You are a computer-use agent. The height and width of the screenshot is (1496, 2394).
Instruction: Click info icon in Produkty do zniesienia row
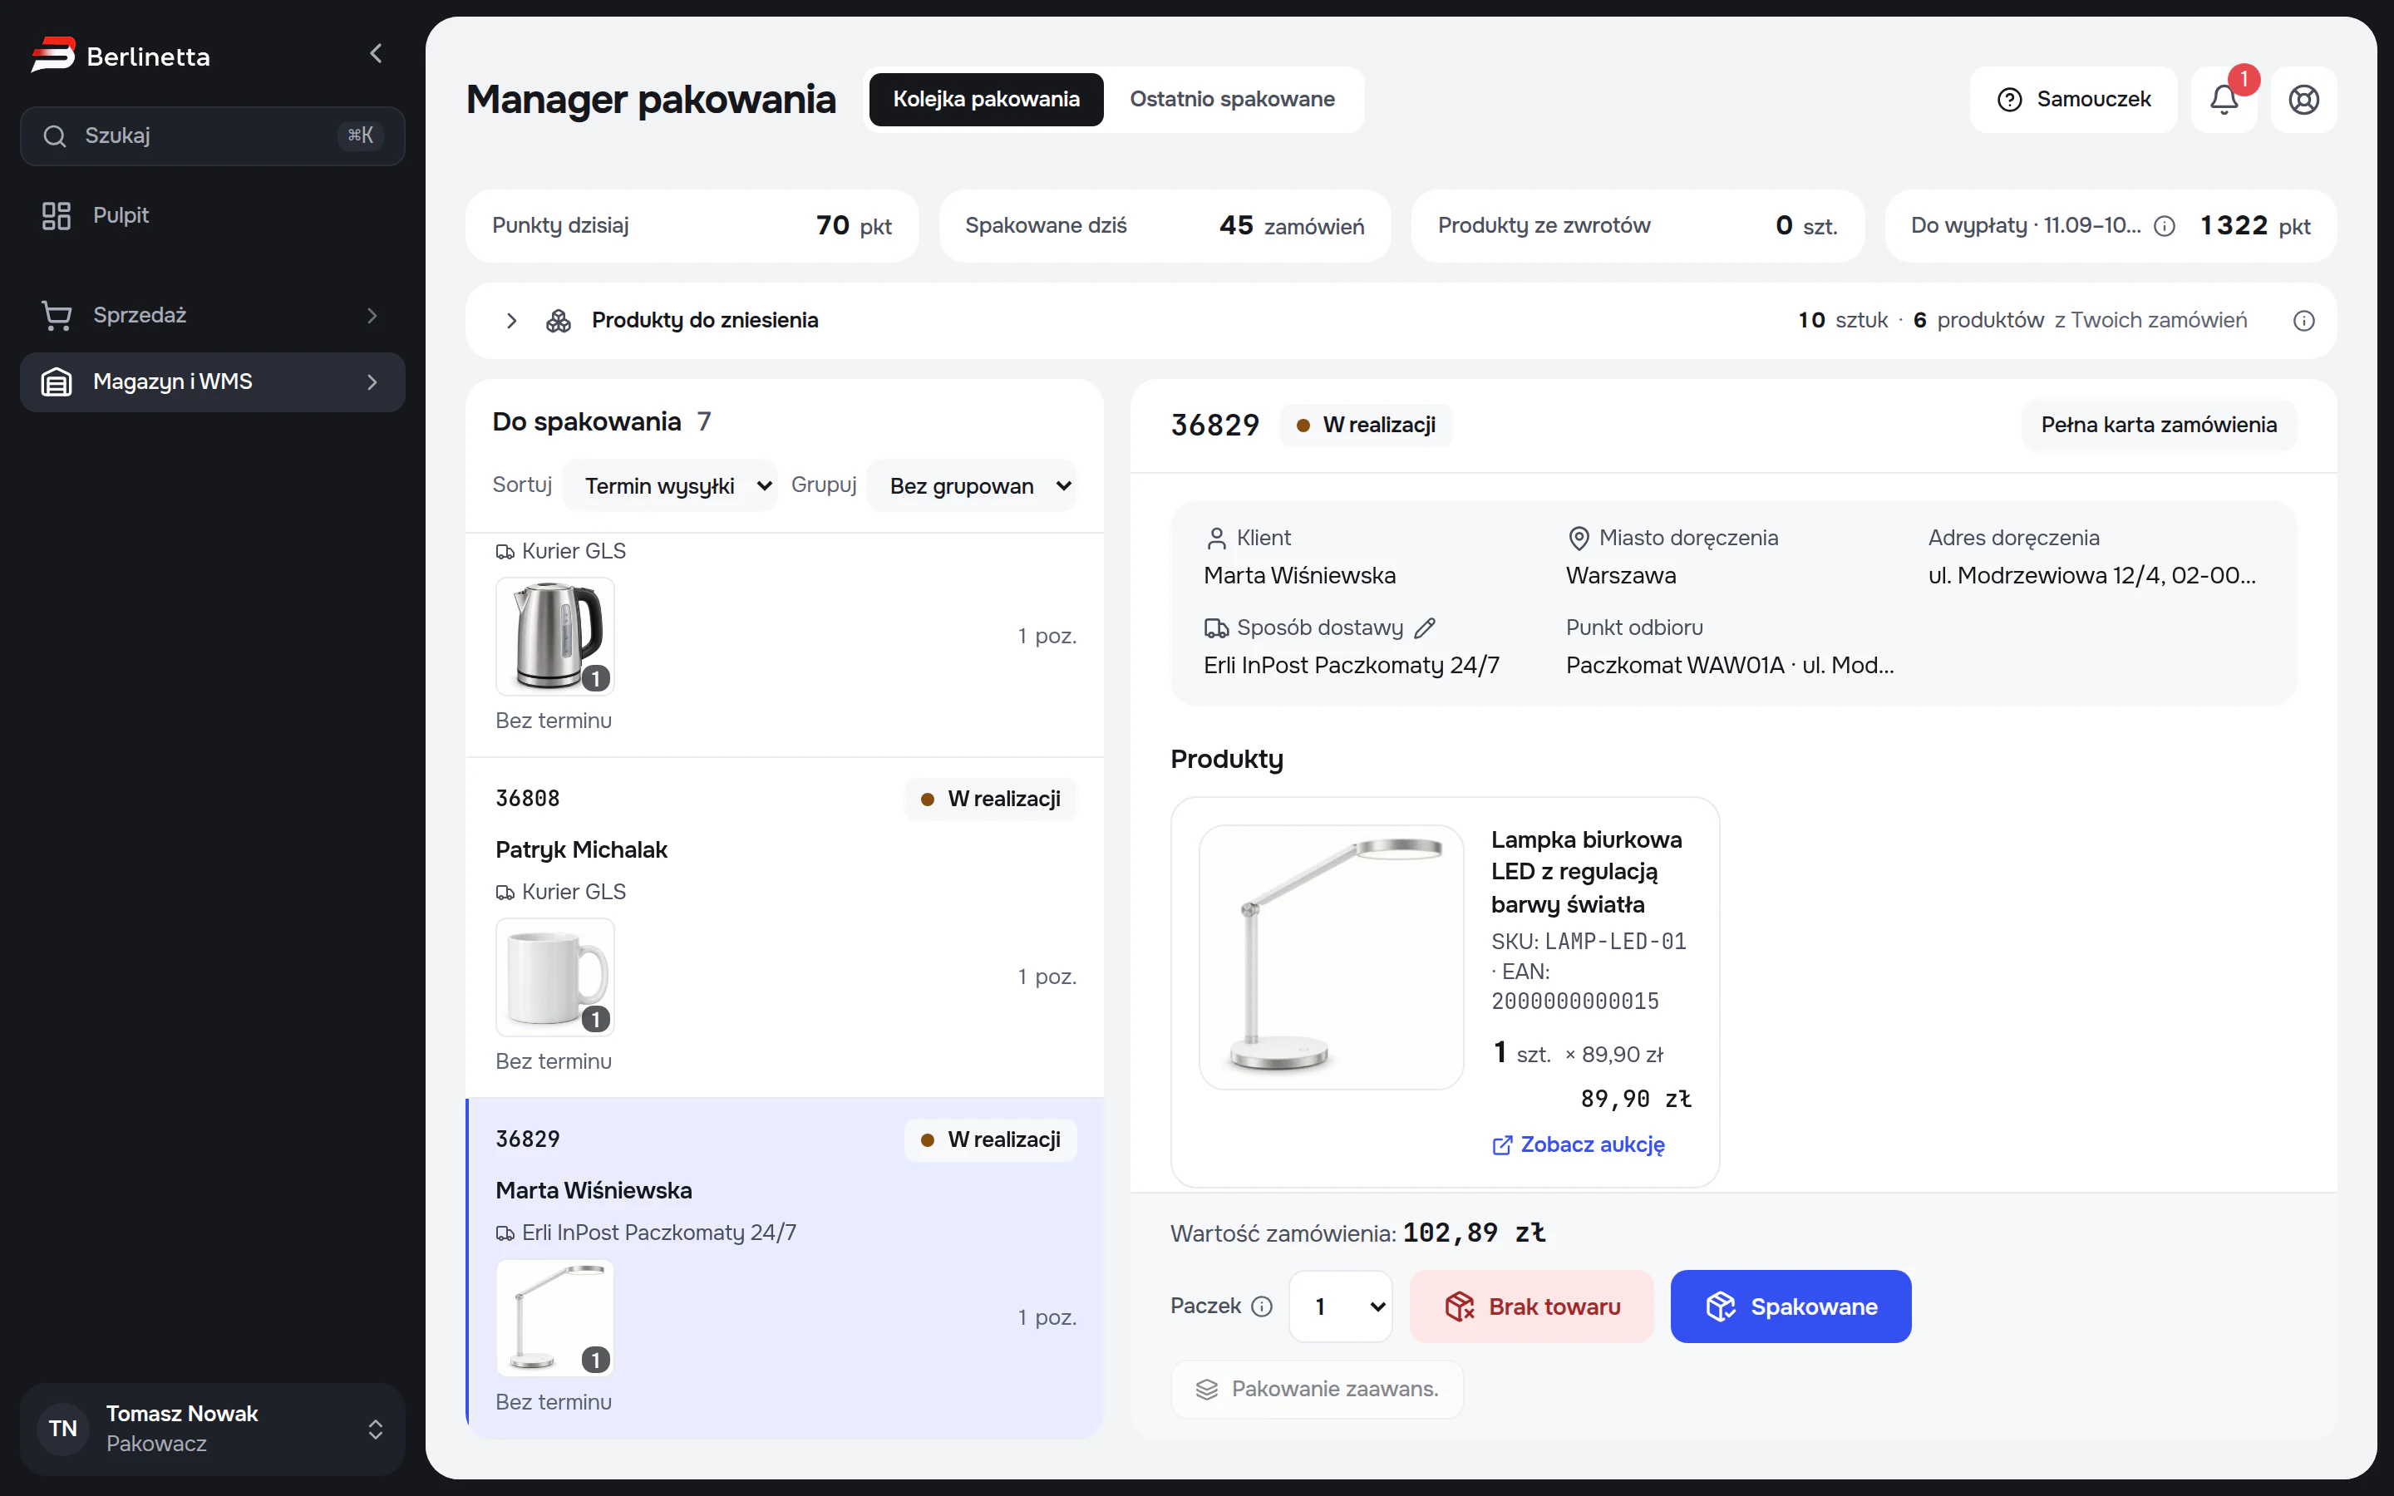[2304, 321]
